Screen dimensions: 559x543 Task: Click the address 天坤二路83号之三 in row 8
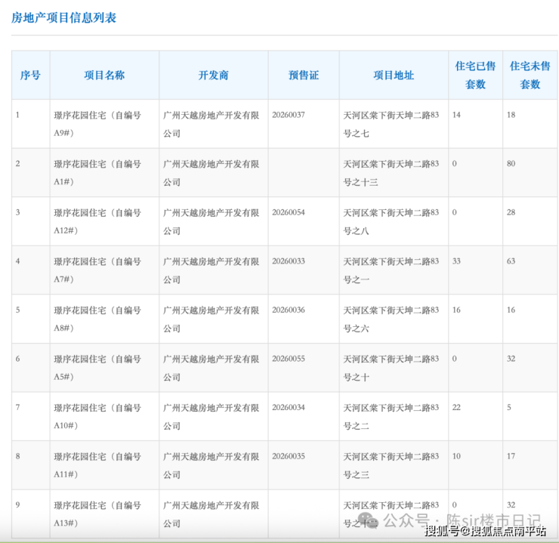click(x=391, y=465)
